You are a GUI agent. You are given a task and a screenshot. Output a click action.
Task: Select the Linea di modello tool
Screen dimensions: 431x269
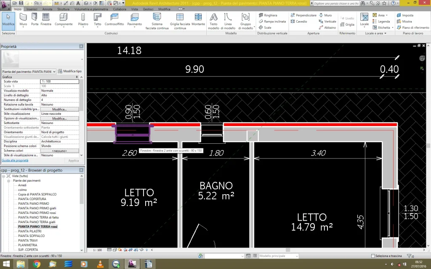click(228, 21)
